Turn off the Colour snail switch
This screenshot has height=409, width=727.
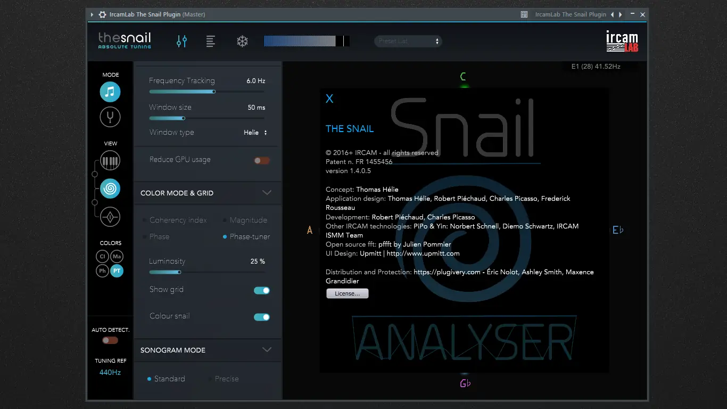[x=262, y=317]
